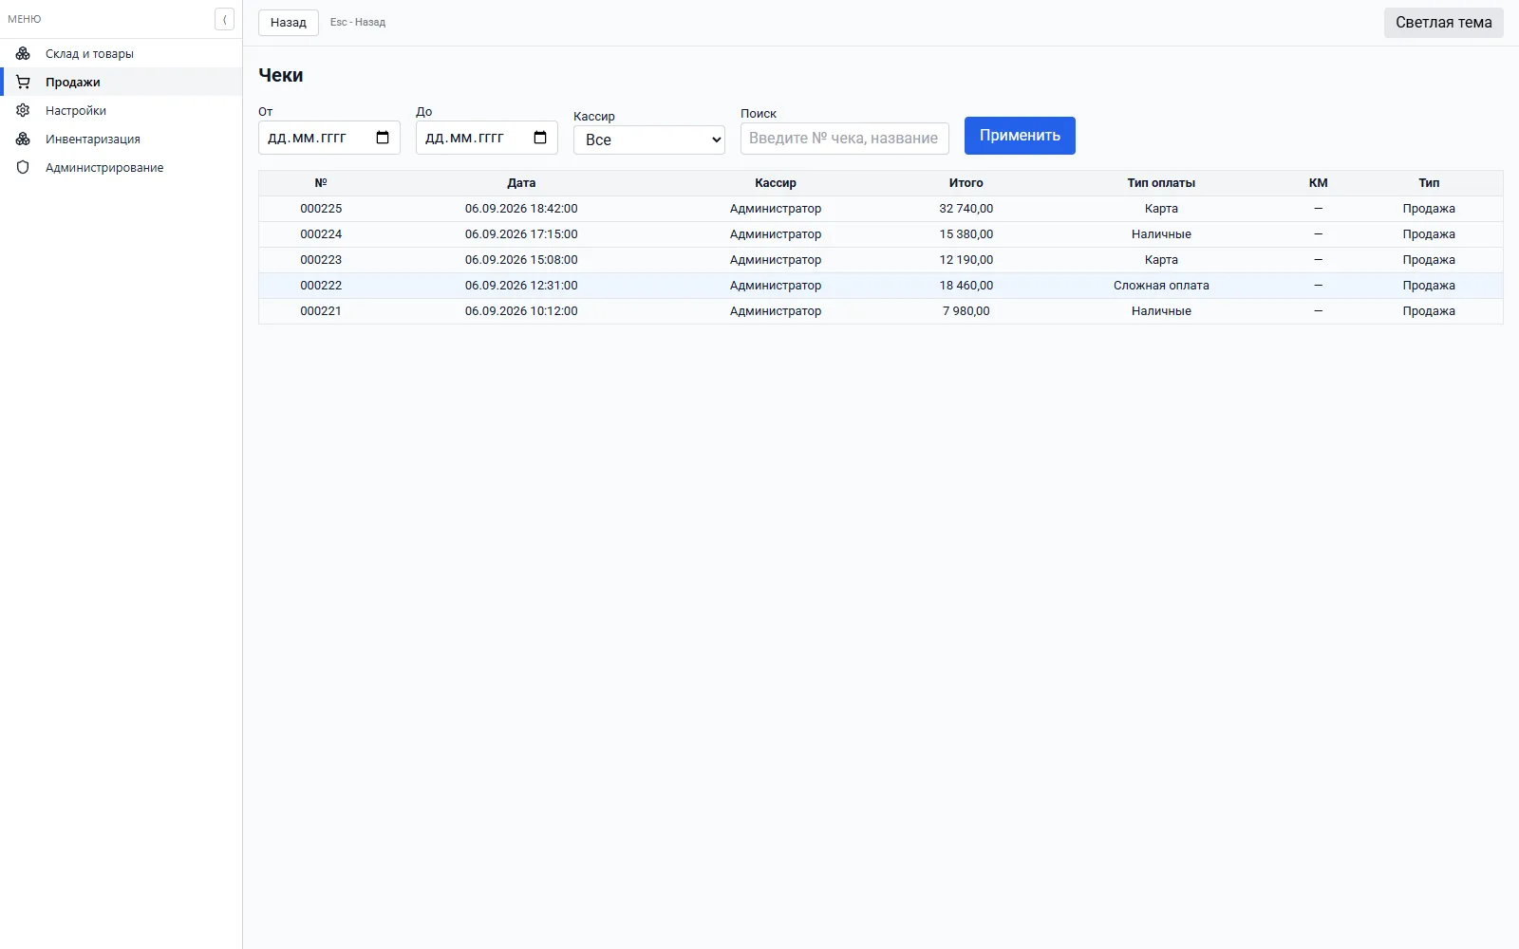This screenshot has width=1519, height=949.
Task: Sort by the Итого column header
Action: (x=966, y=183)
